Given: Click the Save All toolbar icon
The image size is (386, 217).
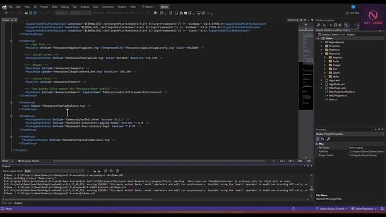Looking at the screenshot, I should (x=35, y=13).
